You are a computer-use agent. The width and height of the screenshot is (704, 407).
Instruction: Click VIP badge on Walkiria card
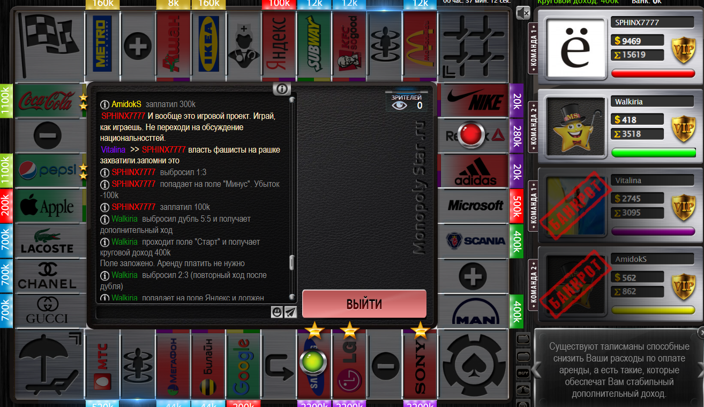[x=683, y=129]
